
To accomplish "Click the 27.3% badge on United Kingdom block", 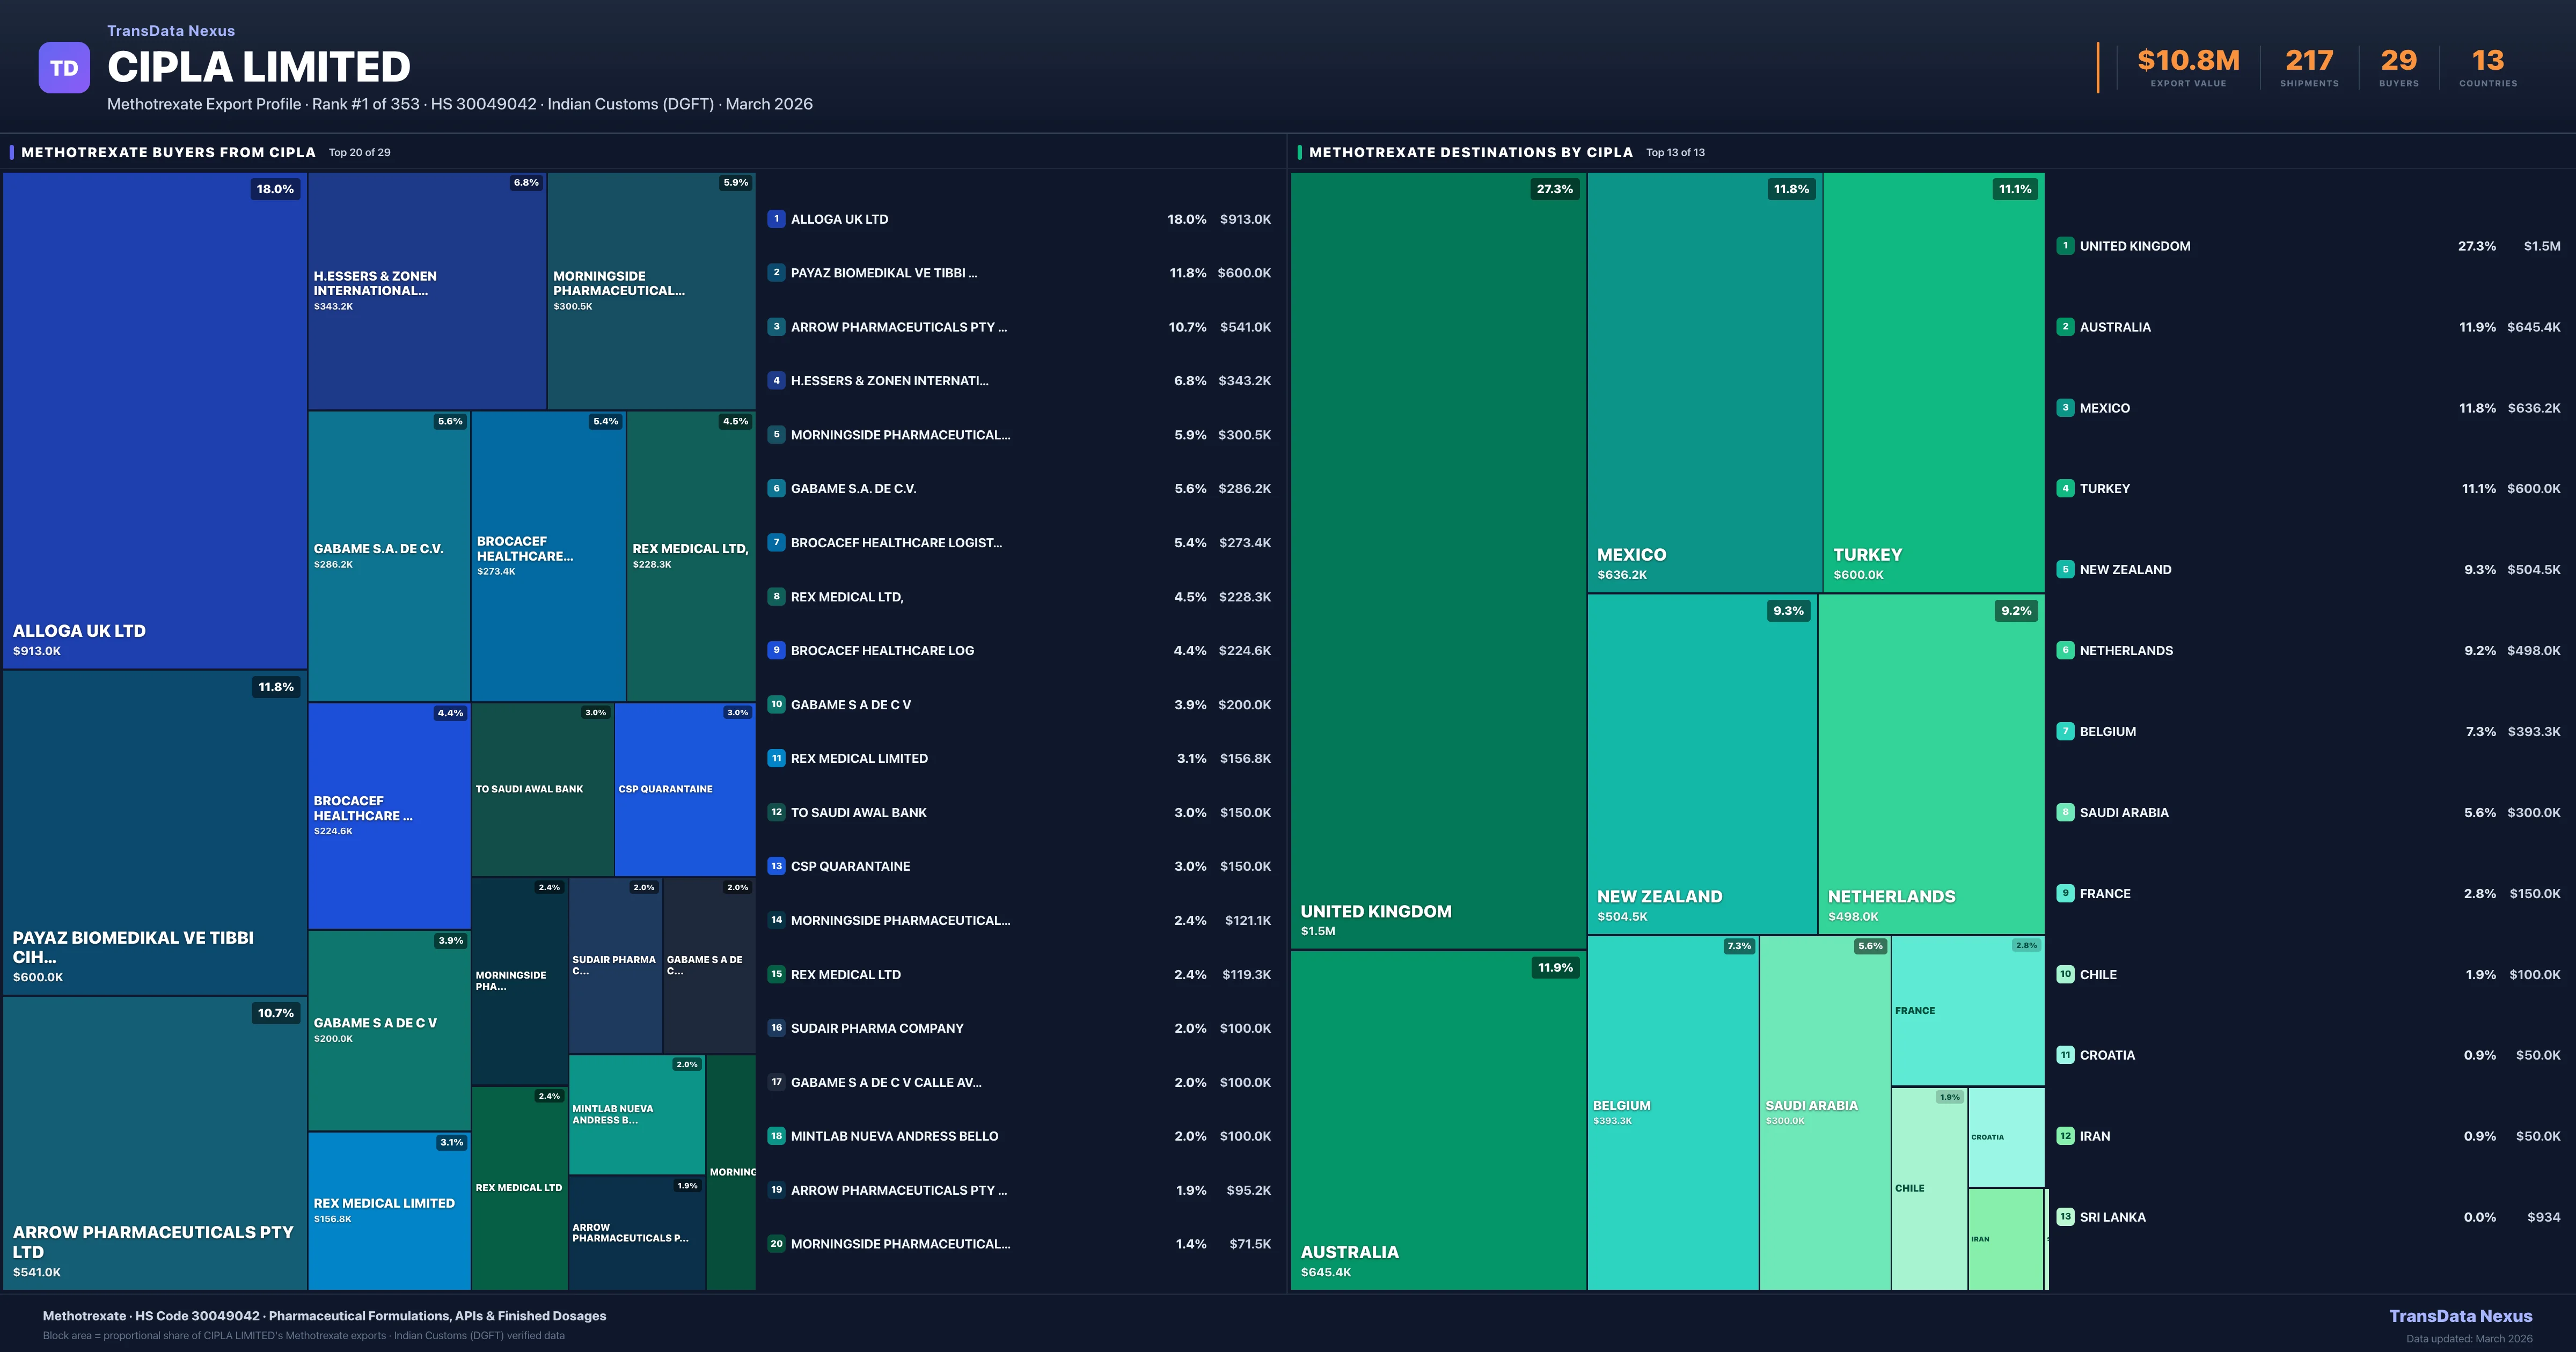I will click(x=1554, y=189).
